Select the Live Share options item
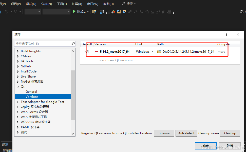The image size is (246, 152). pos(28,77)
